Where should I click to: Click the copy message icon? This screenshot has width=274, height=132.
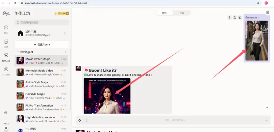[x=240, y=17]
